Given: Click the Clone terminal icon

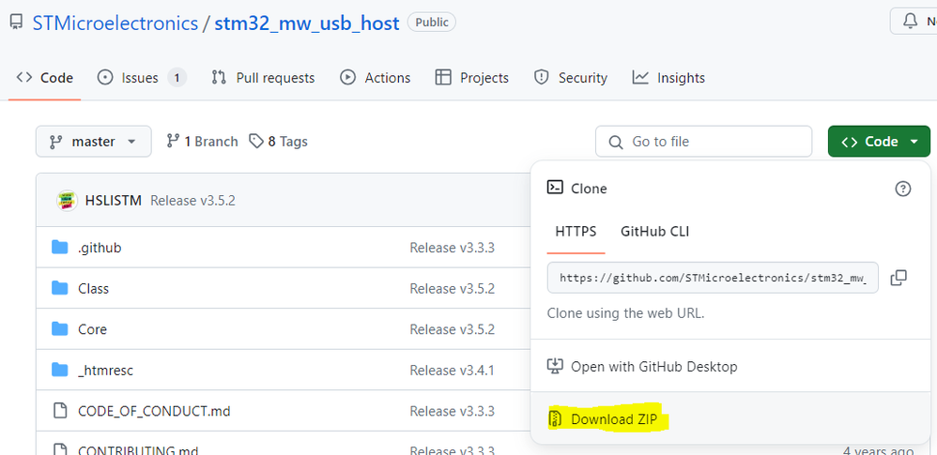Looking at the screenshot, I should [555, 188].
